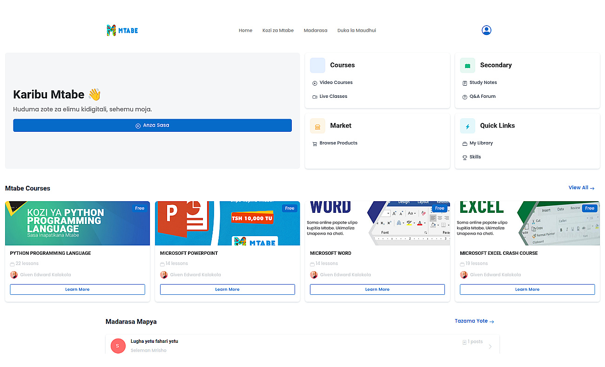
Task: Click Quick Links heading
Action: [497, 126]
